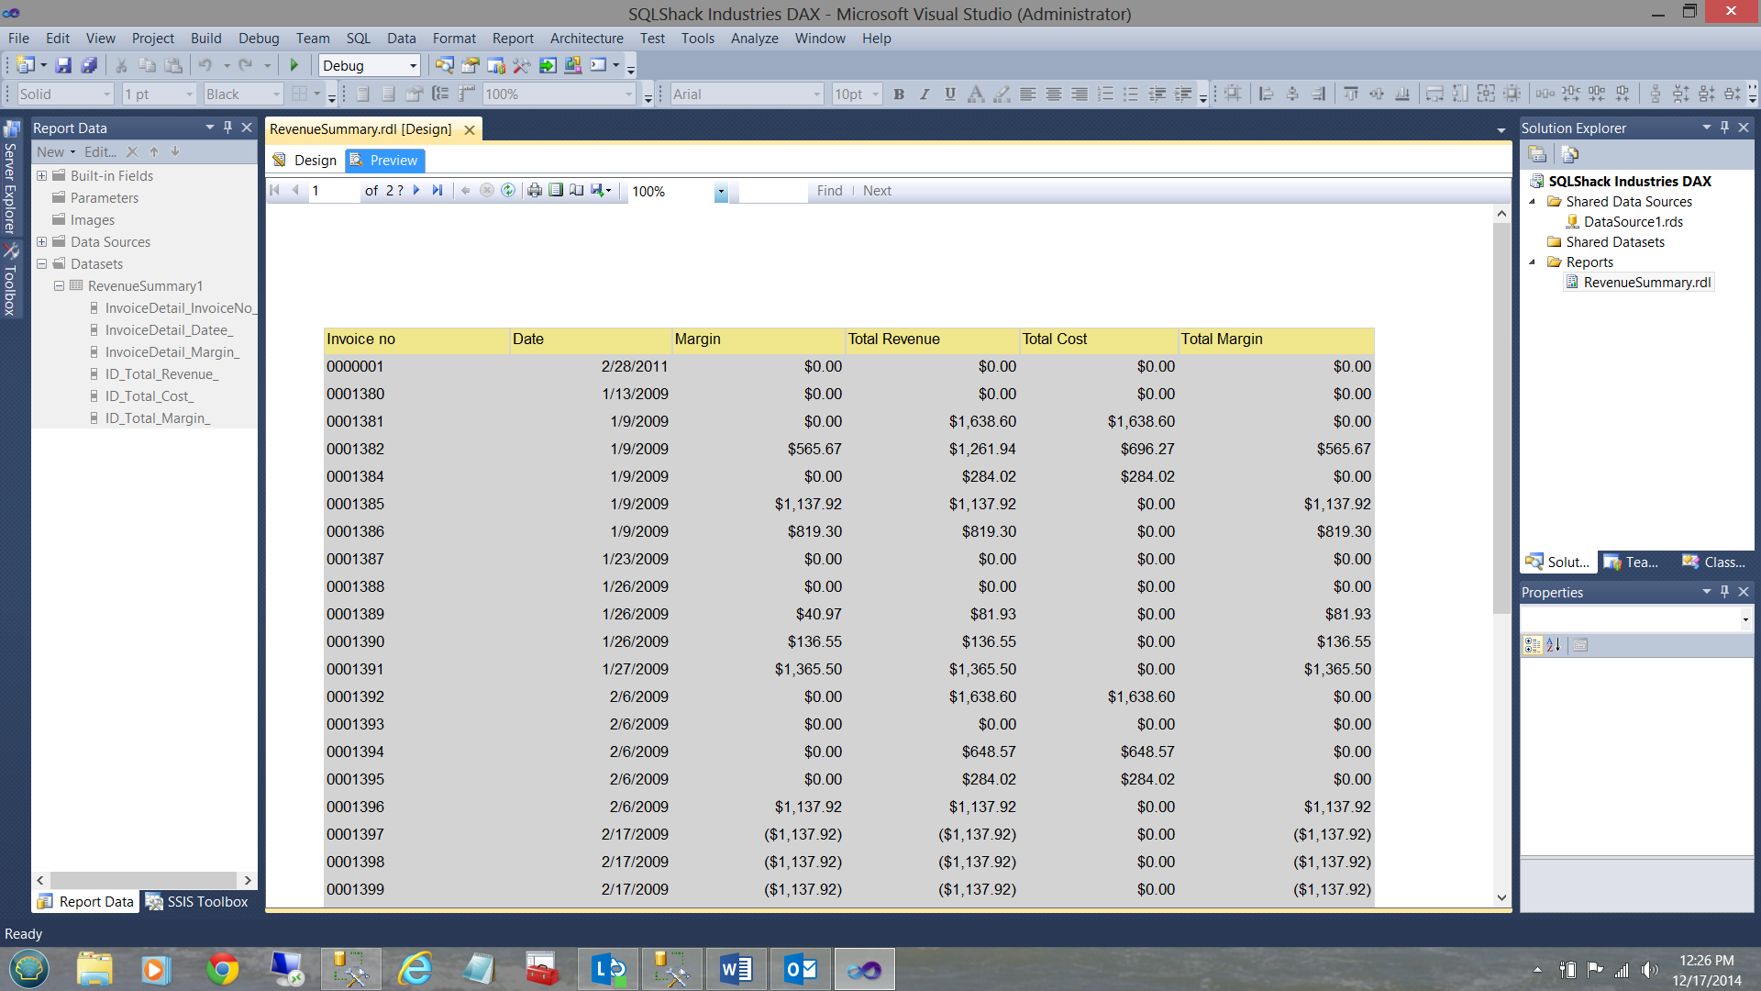The image size is (1761, 991).
Task: Open the Report menu
Action: coord(512,38)
